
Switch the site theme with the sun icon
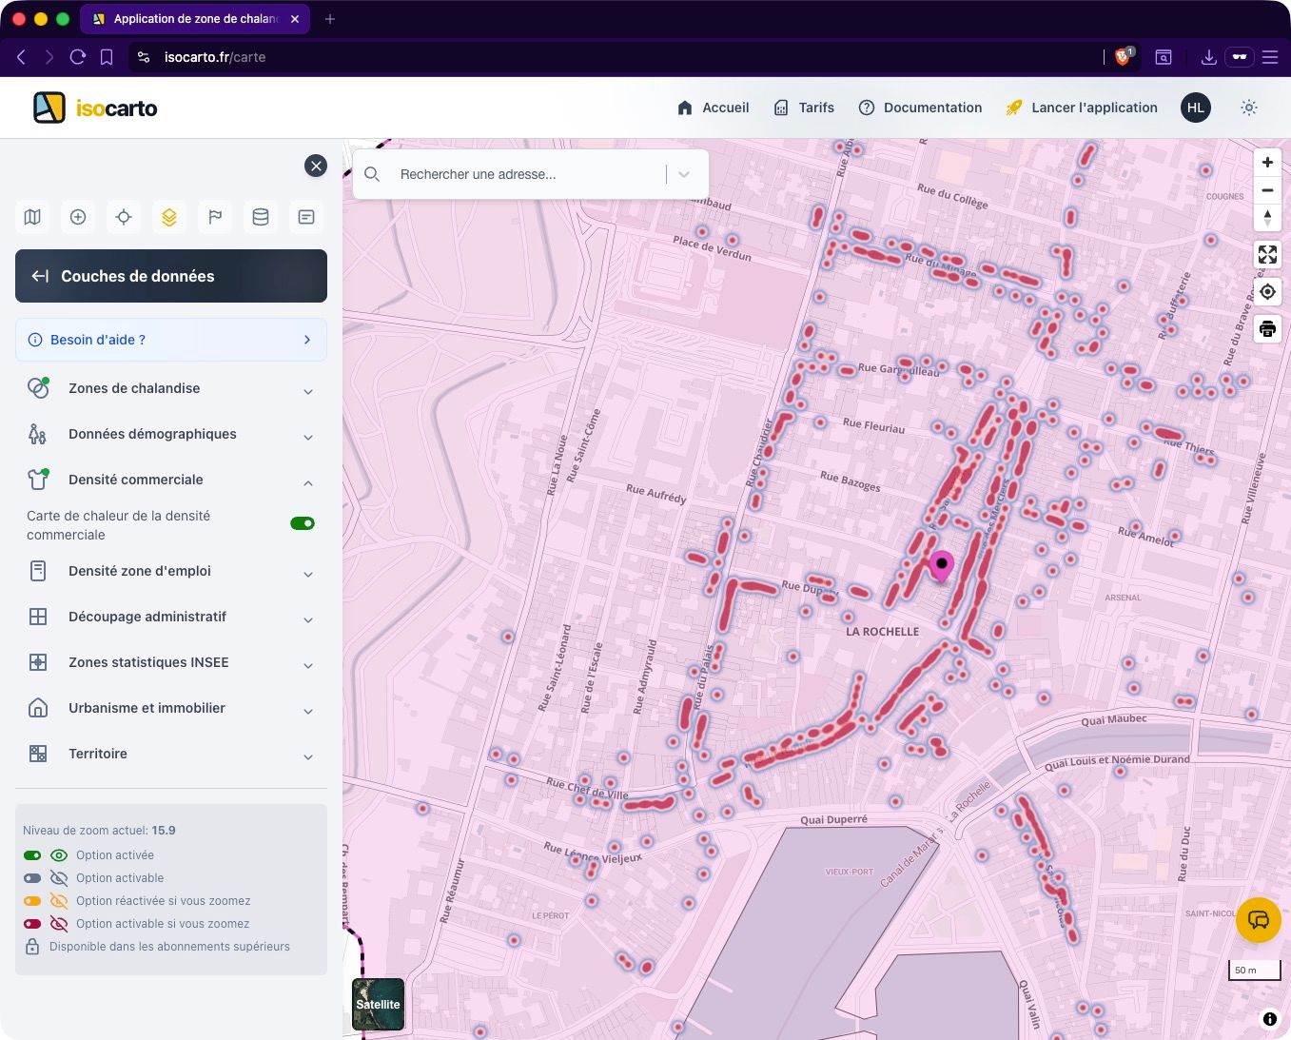1249,108
